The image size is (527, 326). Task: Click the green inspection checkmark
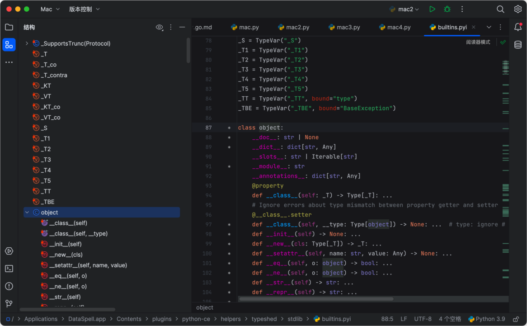(x=503, y=43)
